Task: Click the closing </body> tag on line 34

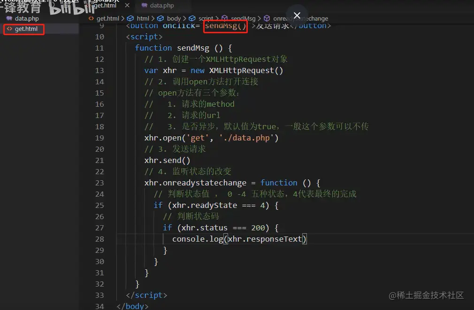Action: pyautogui.click(x=132, y=306)
